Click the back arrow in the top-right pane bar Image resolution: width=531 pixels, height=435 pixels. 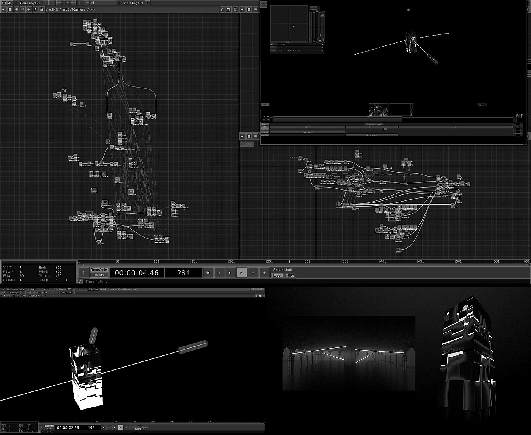tap(256, 9)
